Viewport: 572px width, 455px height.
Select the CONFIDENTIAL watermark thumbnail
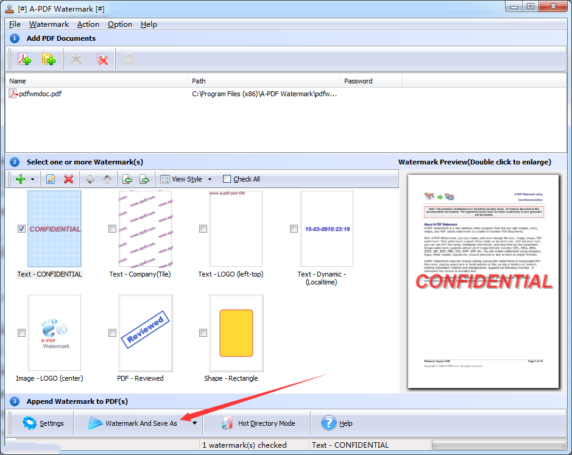click(55, 229)
